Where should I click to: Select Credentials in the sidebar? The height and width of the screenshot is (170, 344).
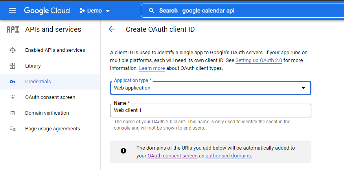tap(50, 82)
